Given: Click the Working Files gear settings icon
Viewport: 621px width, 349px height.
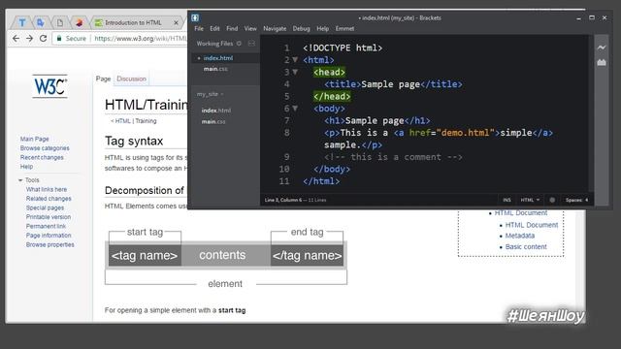Looking at the screenshot, I should [239, 44].
